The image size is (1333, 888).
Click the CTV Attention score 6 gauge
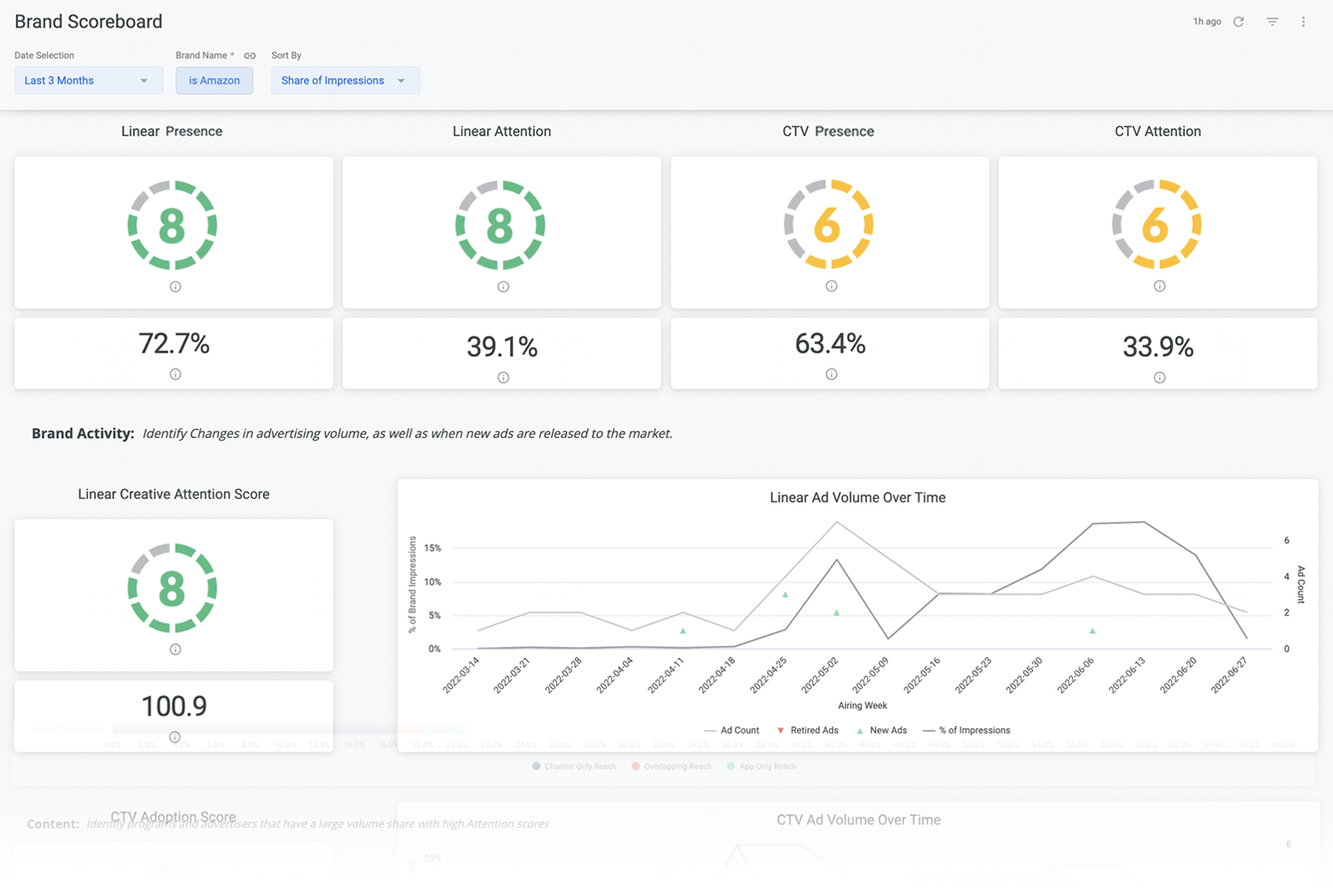1156,225
